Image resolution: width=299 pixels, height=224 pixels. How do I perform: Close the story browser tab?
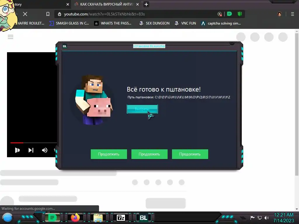coord(68,4)
